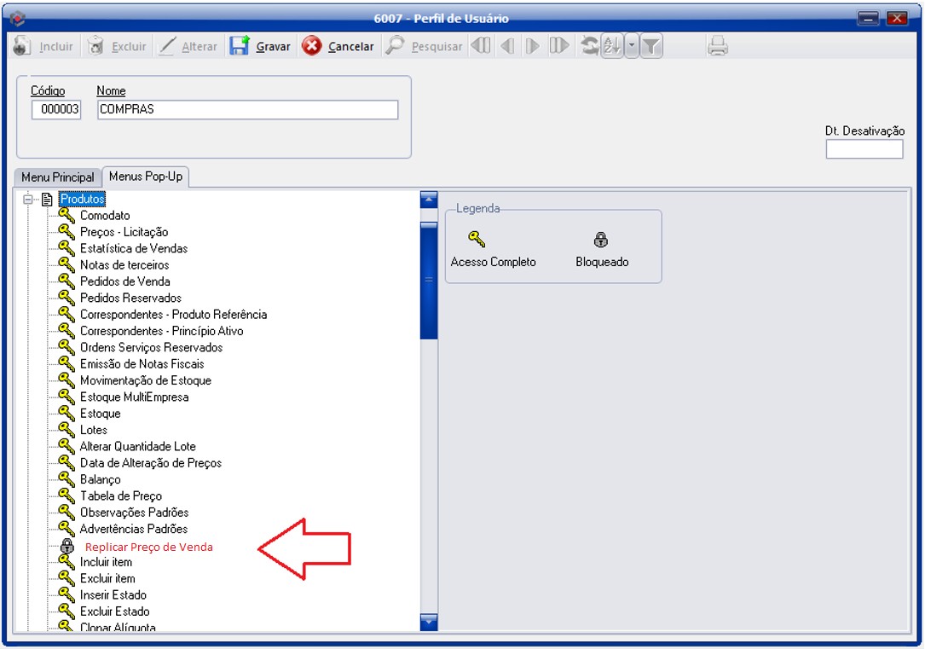
Task: Toggle access key icon for Estoque
Action: tap(66, 414)
